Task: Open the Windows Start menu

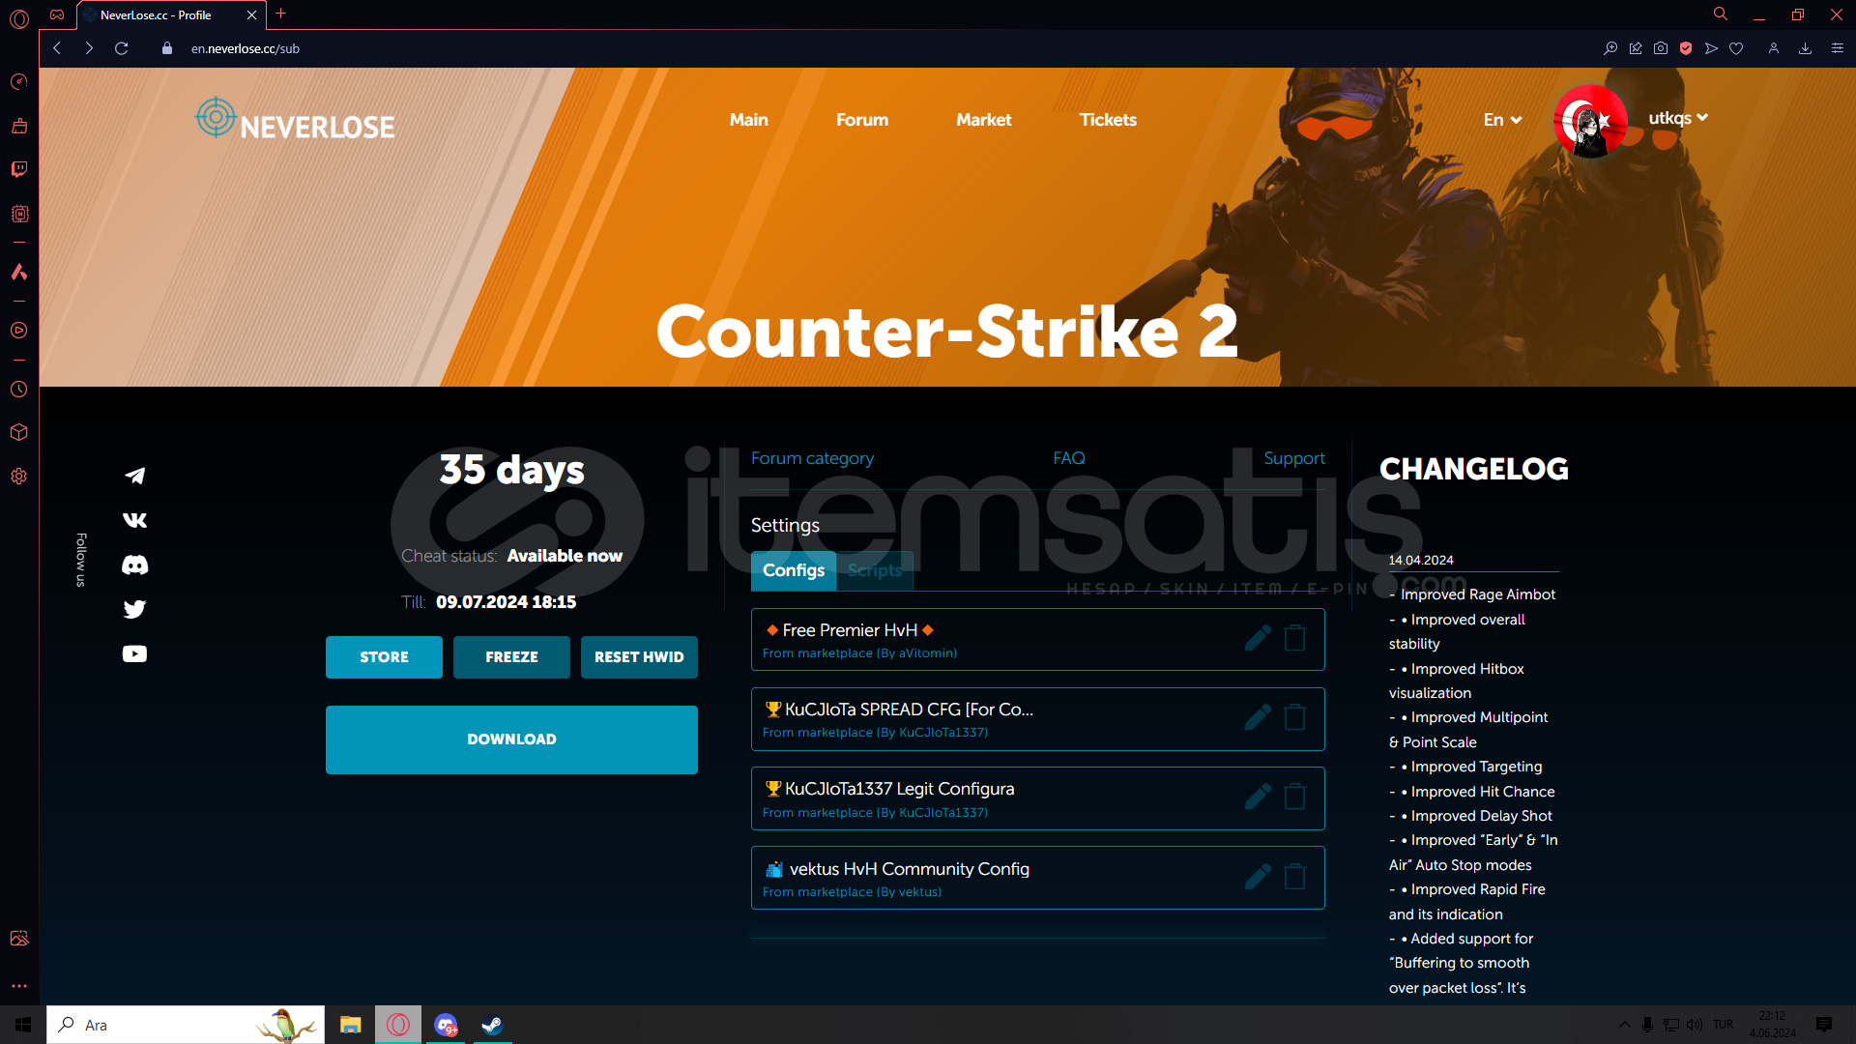Action: (23, 1025)
